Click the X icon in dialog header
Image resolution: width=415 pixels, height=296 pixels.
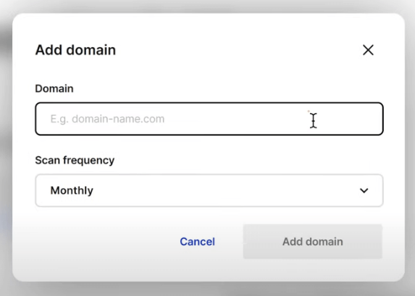pos(368,50)
